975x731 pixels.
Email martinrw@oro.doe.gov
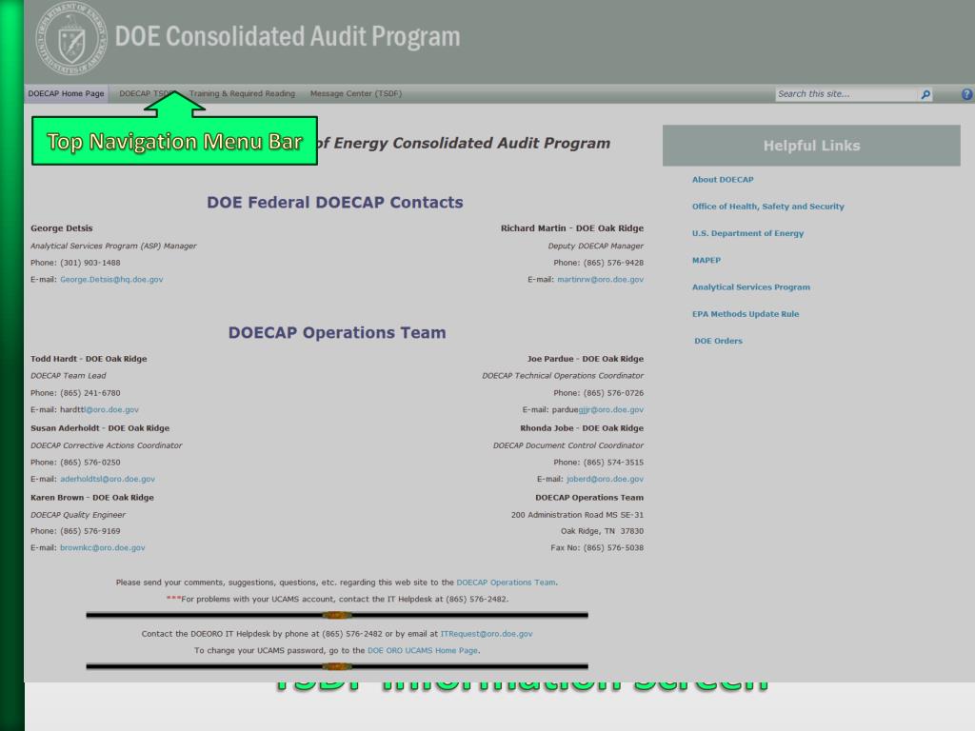point(600,280)
